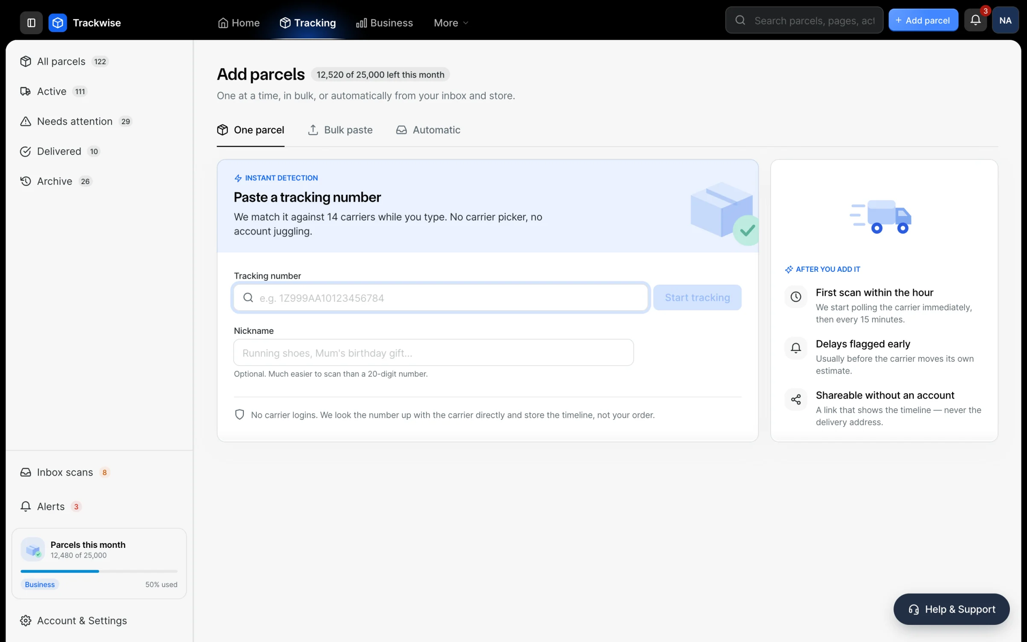Go to the Home navigation item
Viewport: 1027px width, 642px height.
coord(239,23)
